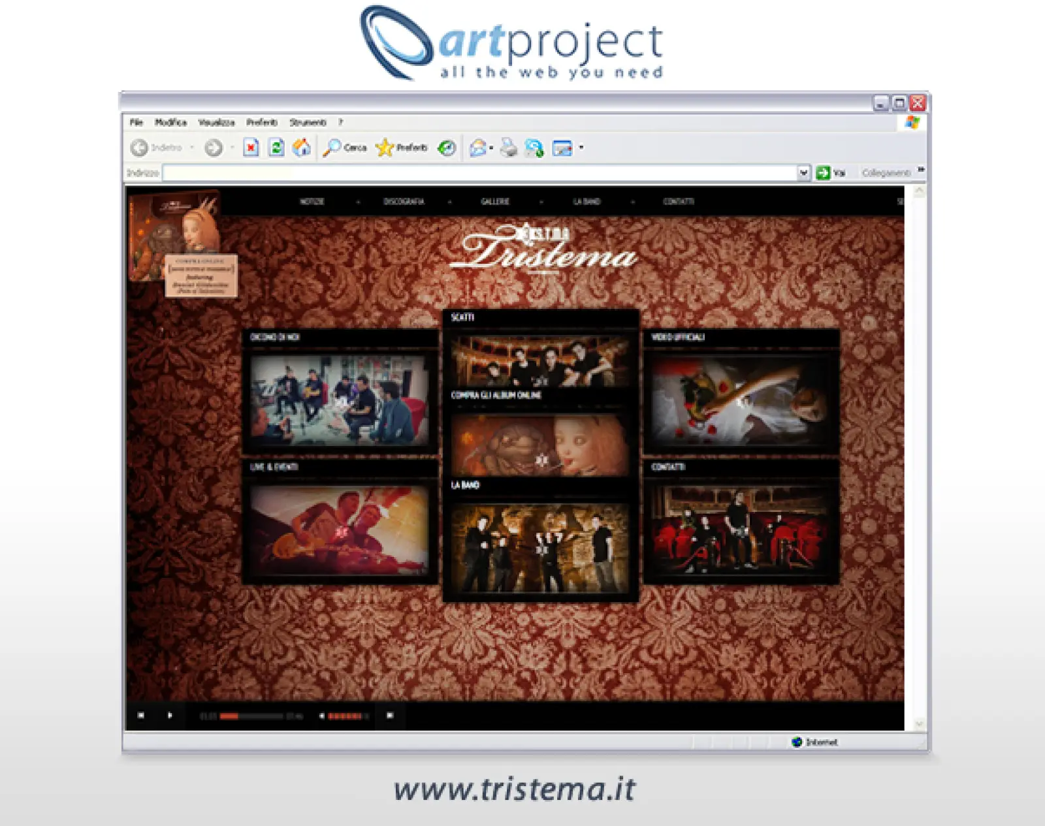The height and width of the screenshot is (826, 1045).
Task: Open the ? help menu
Action: click(x=340, y=122)
